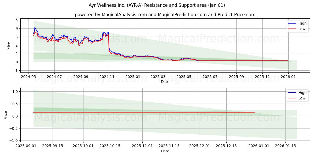Click the "2025-03" x-axis tick label
Screen dimensions: 314x157
[158, 77]
